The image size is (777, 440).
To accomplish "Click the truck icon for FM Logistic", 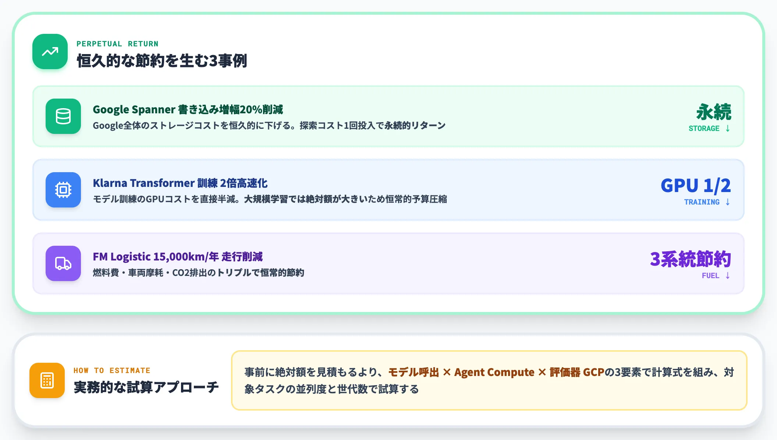I will (x=63, y=263).
